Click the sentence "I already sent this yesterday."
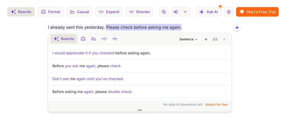Screen dimensions: 289x136 (x=76, y=27)
